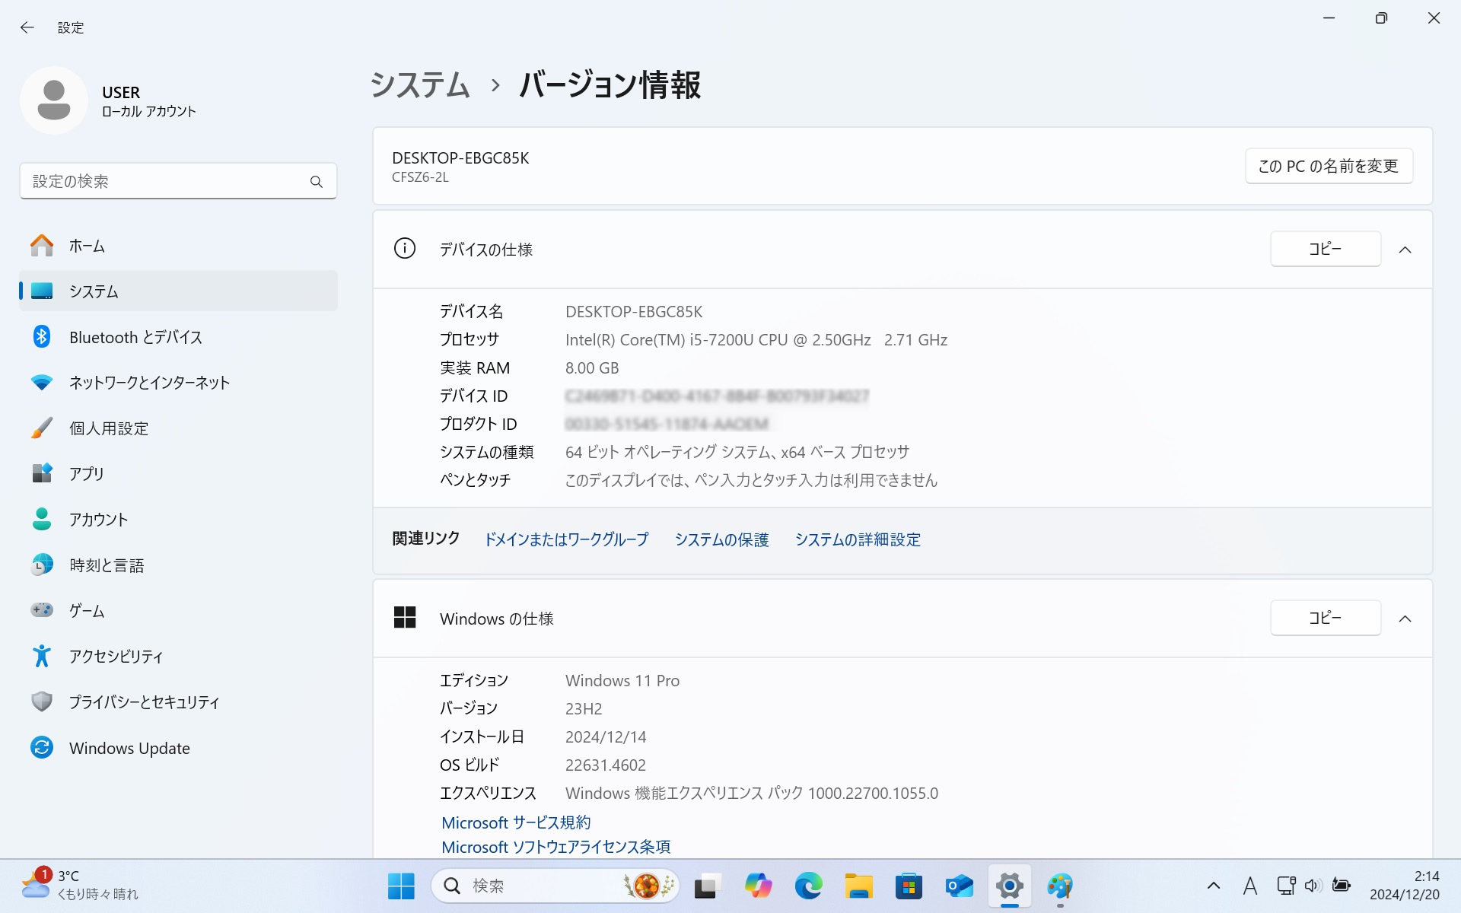Open Microsoft ソフトウェアライセンス条項 link

tap(555, 847)
